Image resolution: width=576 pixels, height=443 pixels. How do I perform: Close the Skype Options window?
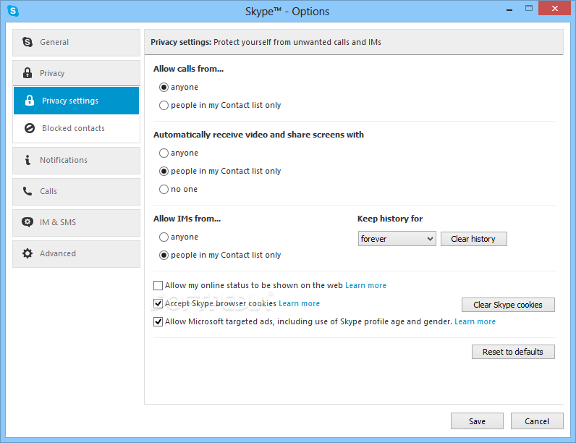click(x=555, y=8)
